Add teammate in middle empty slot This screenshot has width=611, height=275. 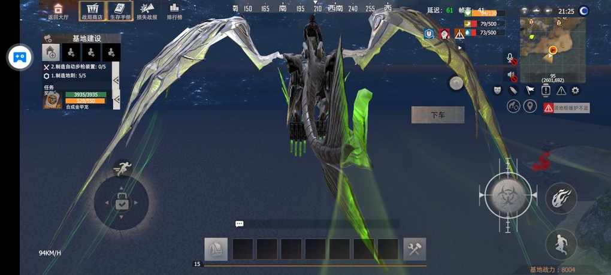click(91, 53)
